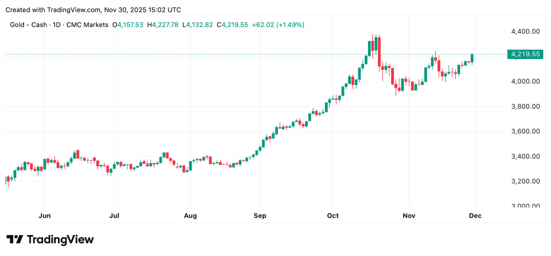
Task: Select the Oct marker on time axis
Action: (333, 216)
